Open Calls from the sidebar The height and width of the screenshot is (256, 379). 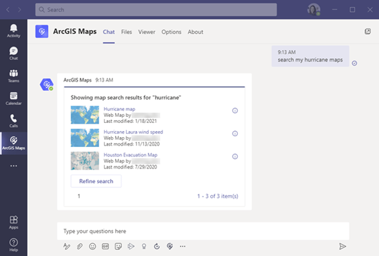pos(13,121)
